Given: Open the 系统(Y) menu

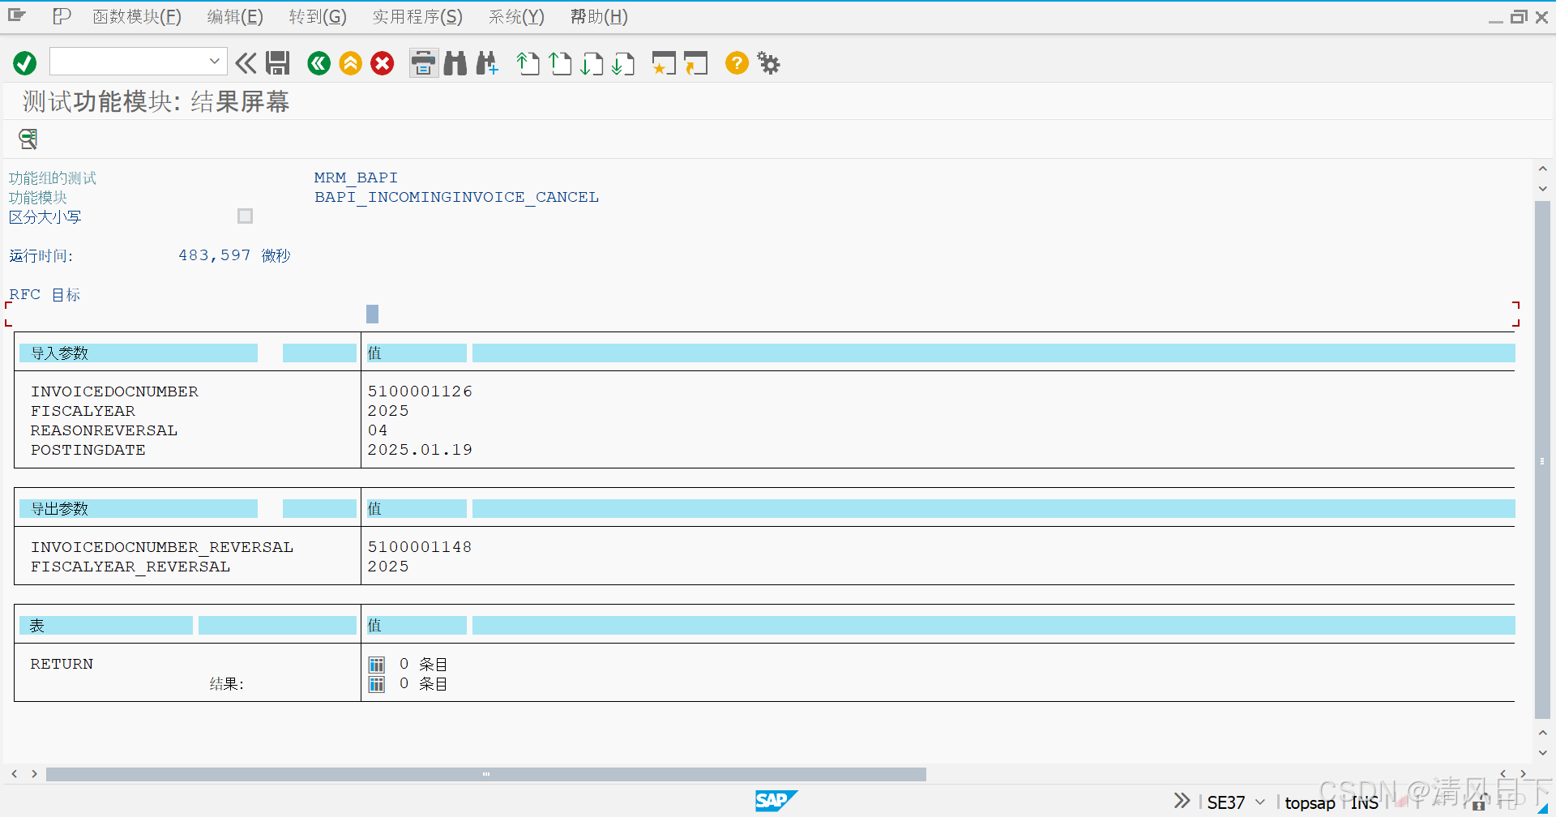Looking at the screenshot, I should [515, 16].
